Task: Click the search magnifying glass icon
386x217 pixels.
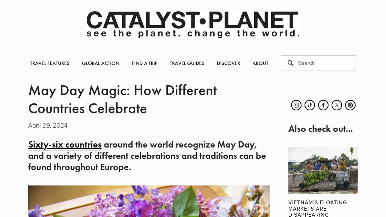Action: (x=291, y=63)
